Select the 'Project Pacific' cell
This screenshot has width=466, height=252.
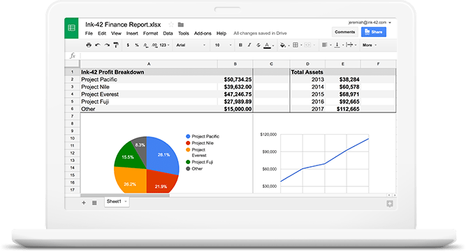(x=149, y=80)
